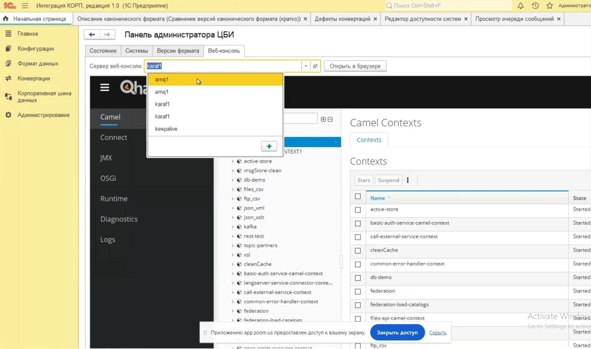Switch to the Системы tab
The width and height of the screenshot is (591, 349).
(x=137, y=51)
